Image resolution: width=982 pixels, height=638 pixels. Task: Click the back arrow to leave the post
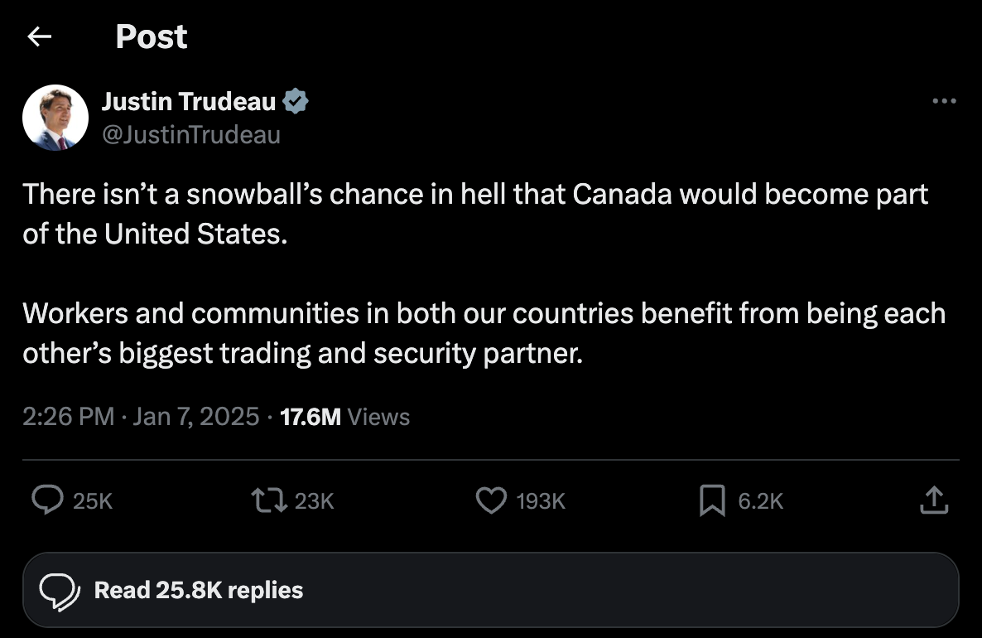click(39, 36)
